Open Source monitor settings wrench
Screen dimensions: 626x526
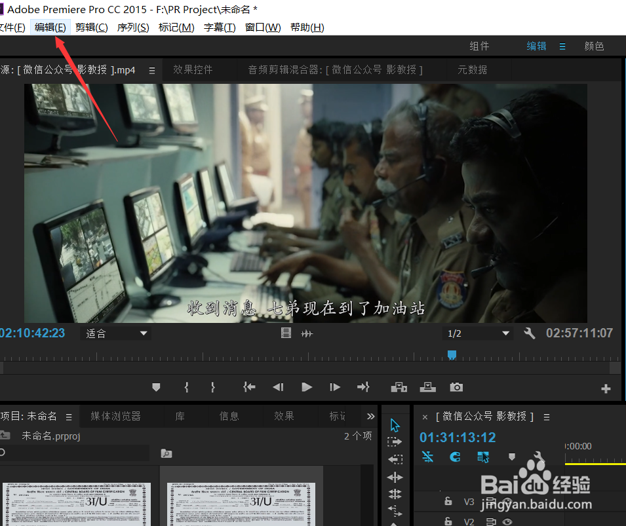pos(530,333)
